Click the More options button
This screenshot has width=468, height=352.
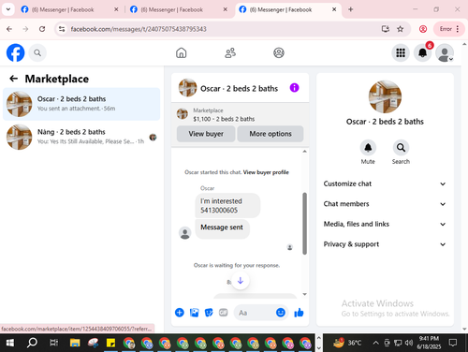[271, 134]
